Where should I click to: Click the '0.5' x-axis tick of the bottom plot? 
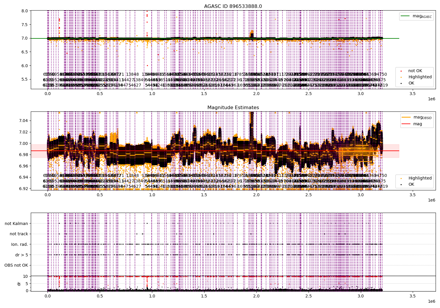point(100,296)
